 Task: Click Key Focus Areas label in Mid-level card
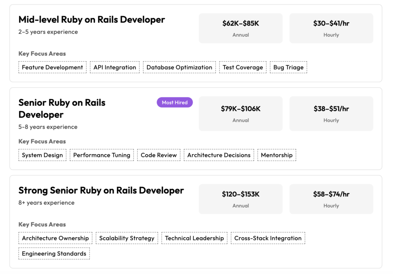(x=42, y=54)
